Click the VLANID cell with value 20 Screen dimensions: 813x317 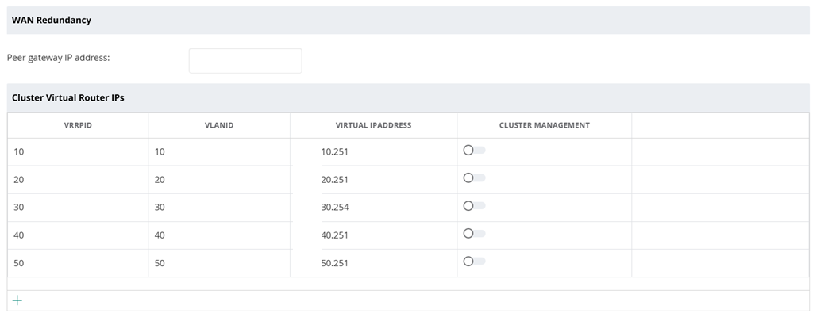160,180
